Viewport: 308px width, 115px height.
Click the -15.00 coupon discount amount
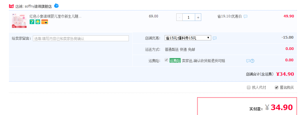tap(287, 37)
